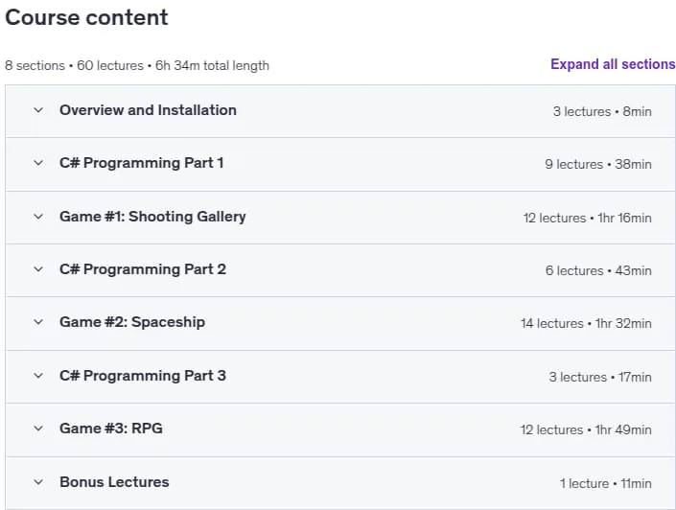The image size is (676, 510).
Task: Open the C# Programming Part 3 heading
Action: pyautogui.click(x=143, y=376)
